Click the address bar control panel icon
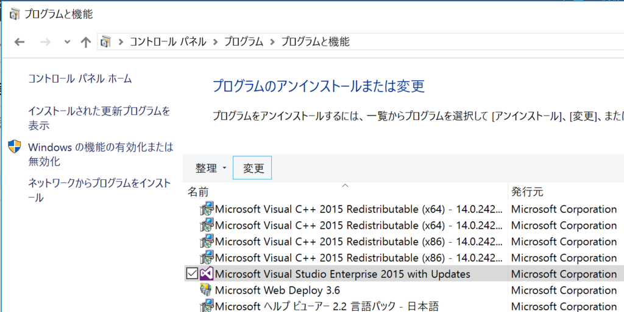The height and width of the screenshot is (312, 624). point(105,41)
